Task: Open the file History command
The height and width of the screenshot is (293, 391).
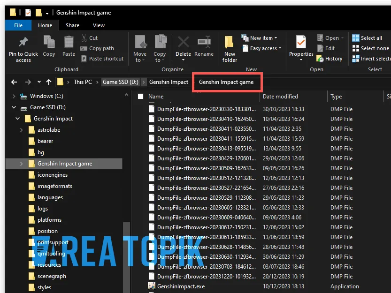Action: [330, 59]
